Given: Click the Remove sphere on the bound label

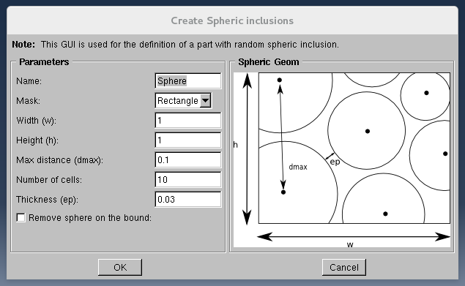Looking at the screenshot, I should coord(90,218).
